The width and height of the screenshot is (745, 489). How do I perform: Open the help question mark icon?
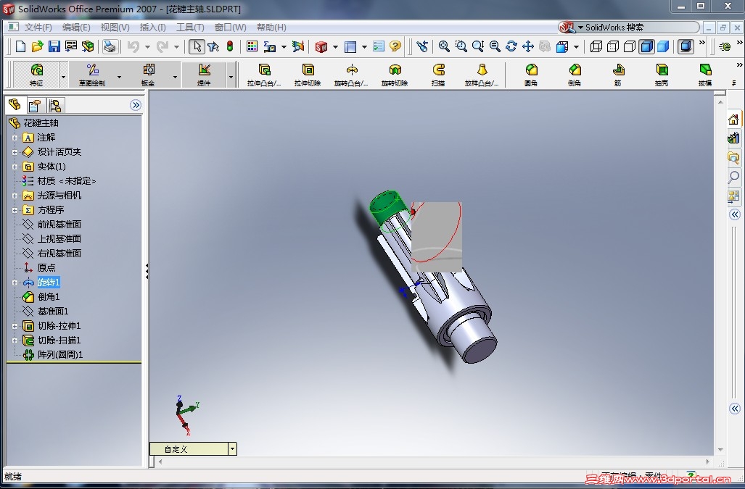[395, 46]
